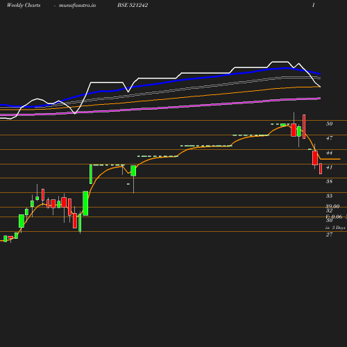Click the latest red candle near 41
The width and height of the screenshot is (347, 347).
coord(321,169)
